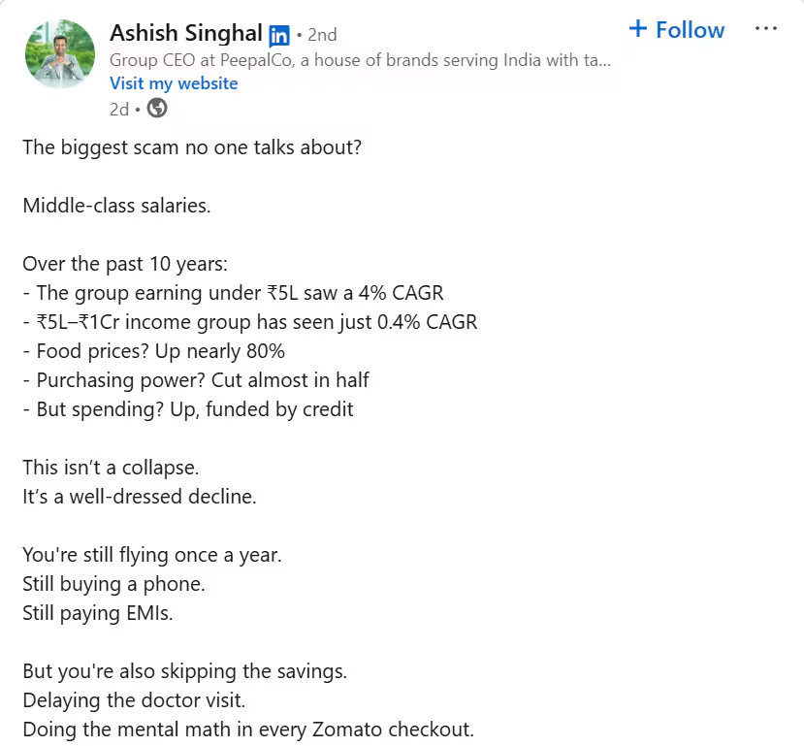The height and width of the screenshot is (746, 804).
Task: Click the 'It's a well-dressed decline.' sentence
Action: (x=140, y=497)
